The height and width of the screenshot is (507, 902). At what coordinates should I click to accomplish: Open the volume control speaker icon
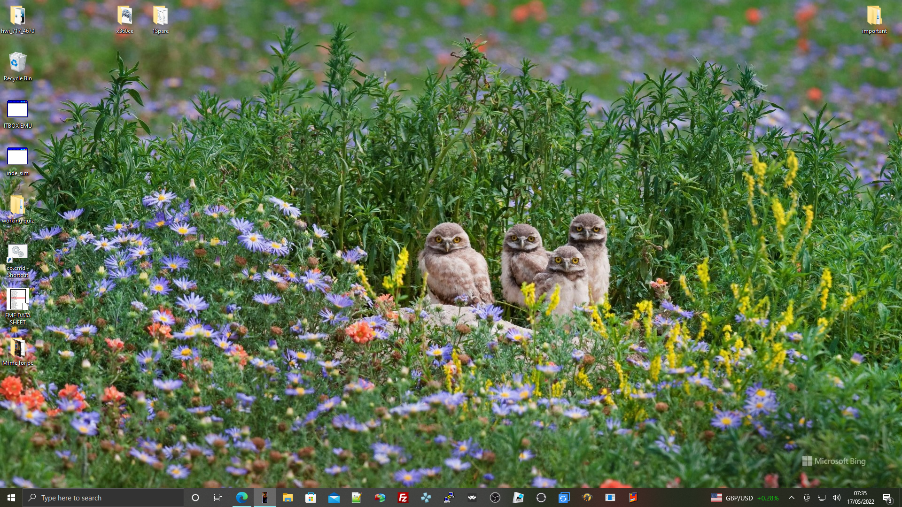pyautogui.click(x=836, y=498)
